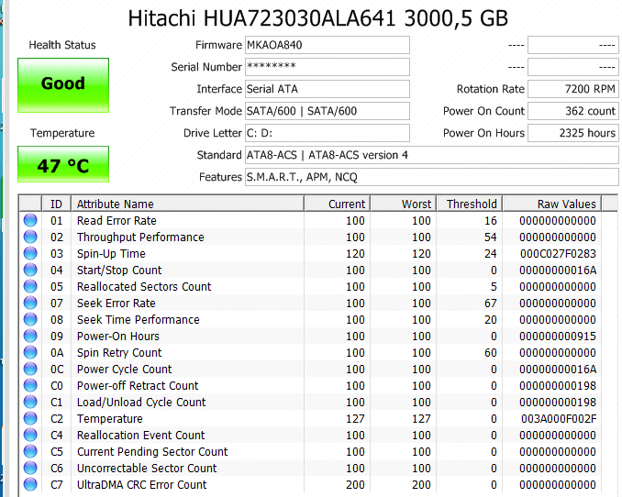Image resolution: width=622 pixels, height=497 pixels.
Task: Select the Read Error Rate attribute name
Action: (117, 221)
